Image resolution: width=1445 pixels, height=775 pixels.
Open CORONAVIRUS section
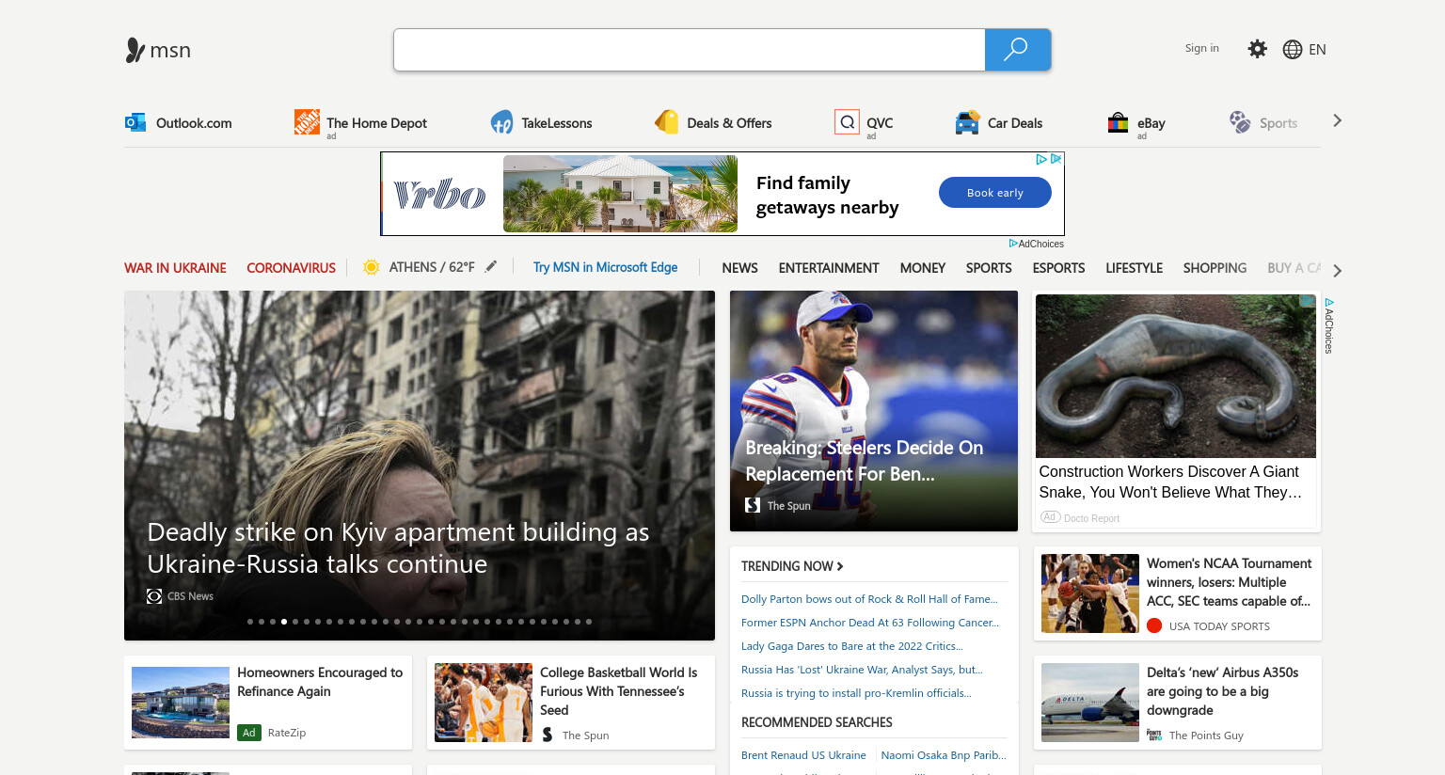pos(291,268)
